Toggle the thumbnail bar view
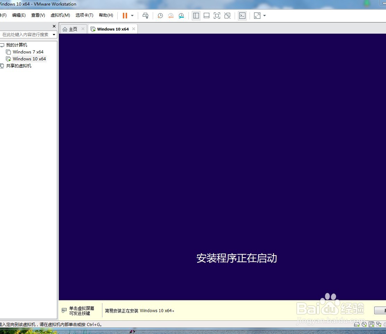The width and height of the screenshot is (386, 334). pos(207,16)
